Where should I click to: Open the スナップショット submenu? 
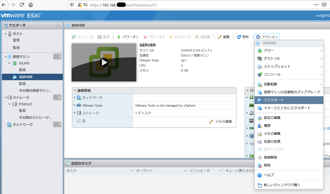tap(277, 66)
